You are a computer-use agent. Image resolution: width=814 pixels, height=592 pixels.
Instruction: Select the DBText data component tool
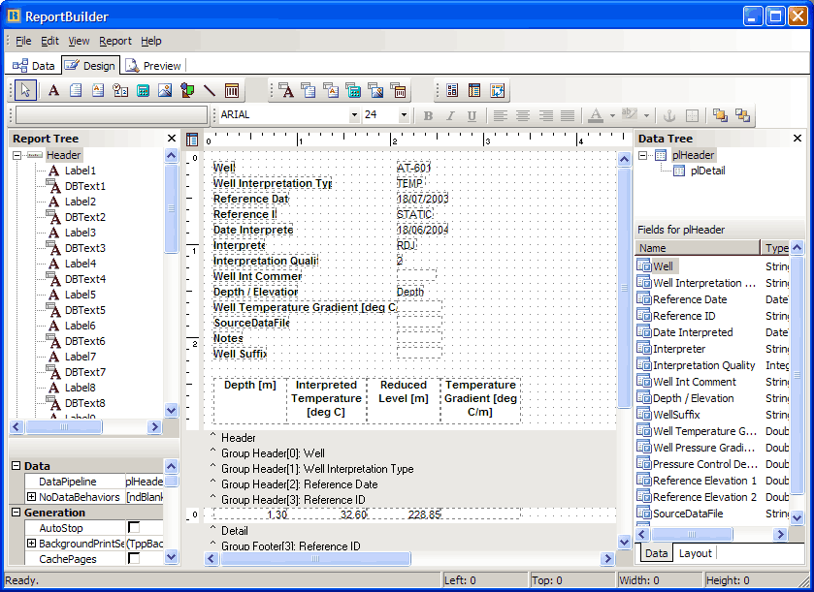click(x=286, y=90)
